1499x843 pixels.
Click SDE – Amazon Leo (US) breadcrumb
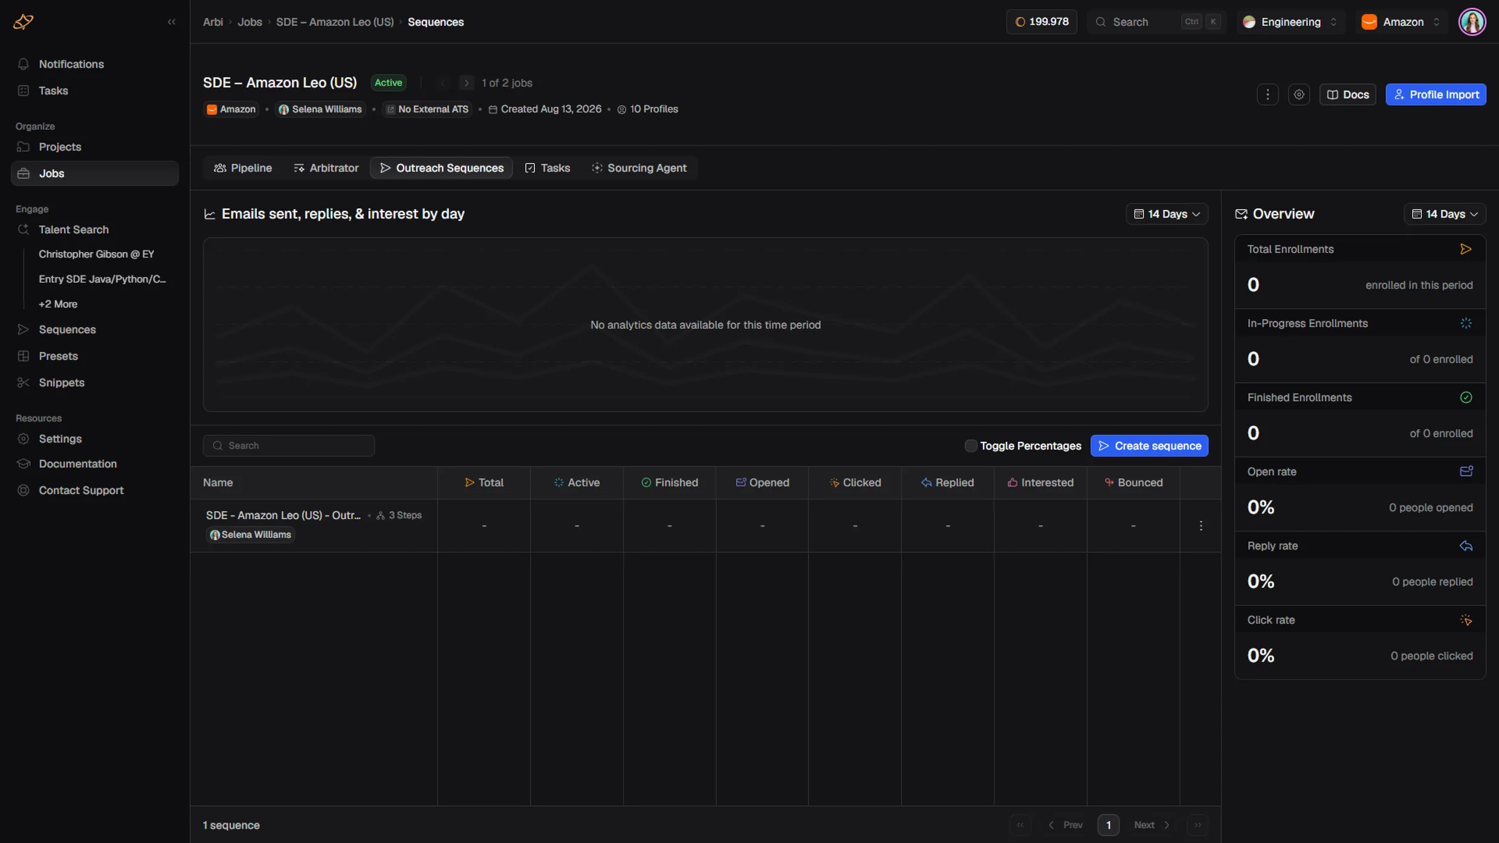click(335, 22)
